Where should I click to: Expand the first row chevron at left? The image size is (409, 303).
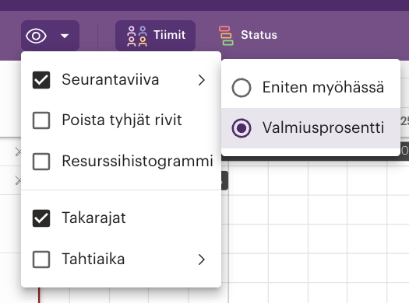pos(18,151)
